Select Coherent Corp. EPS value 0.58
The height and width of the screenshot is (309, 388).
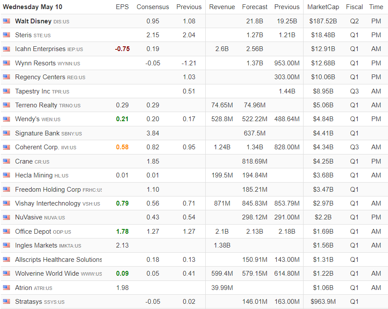pos(122,147)
